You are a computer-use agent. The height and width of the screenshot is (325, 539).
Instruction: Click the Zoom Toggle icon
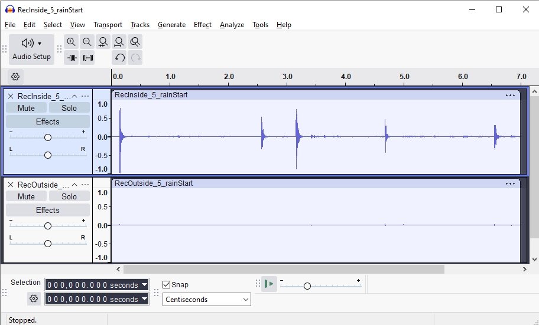click(x=135, y=42)
